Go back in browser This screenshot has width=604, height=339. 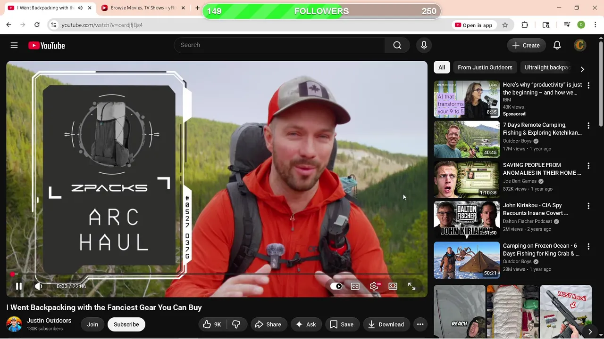pos(8,25)
